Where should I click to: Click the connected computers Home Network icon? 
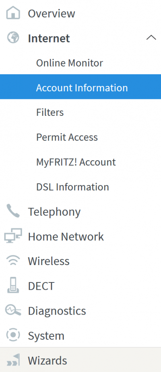pyautogui.click(x=13, y=236)
